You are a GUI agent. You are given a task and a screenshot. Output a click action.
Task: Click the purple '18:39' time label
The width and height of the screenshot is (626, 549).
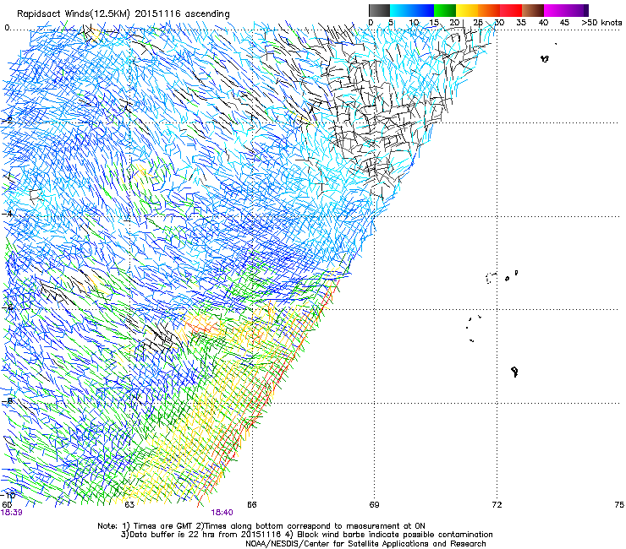[12, 513]
